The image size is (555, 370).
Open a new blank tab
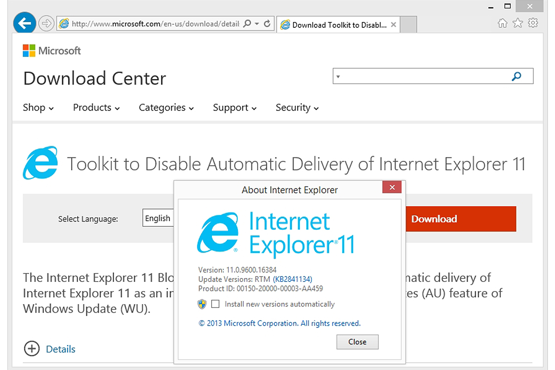point(408,25)
